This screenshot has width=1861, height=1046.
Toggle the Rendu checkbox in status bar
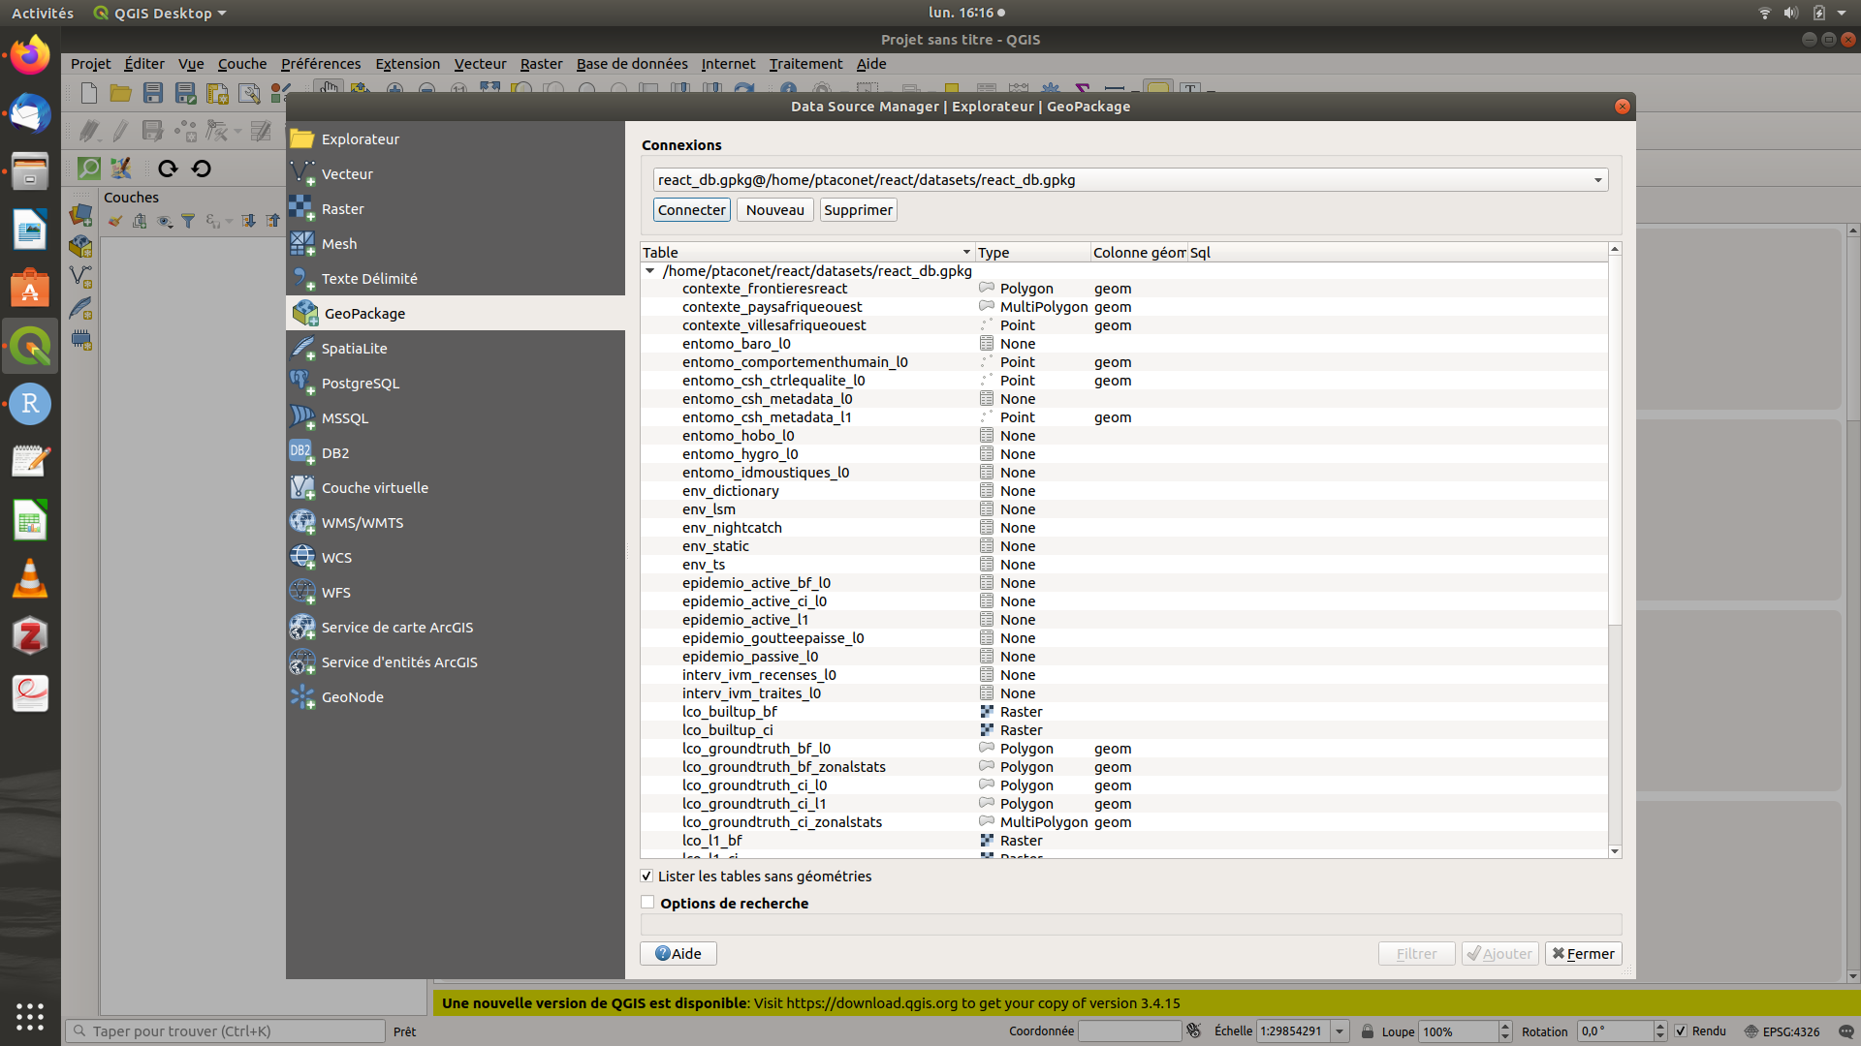point(1681,1031)
